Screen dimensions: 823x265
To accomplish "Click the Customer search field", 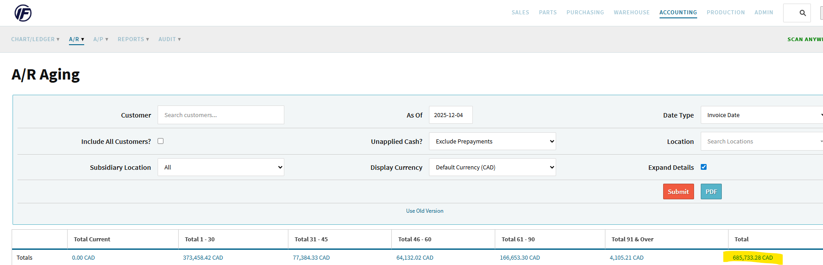I will 221,115.
